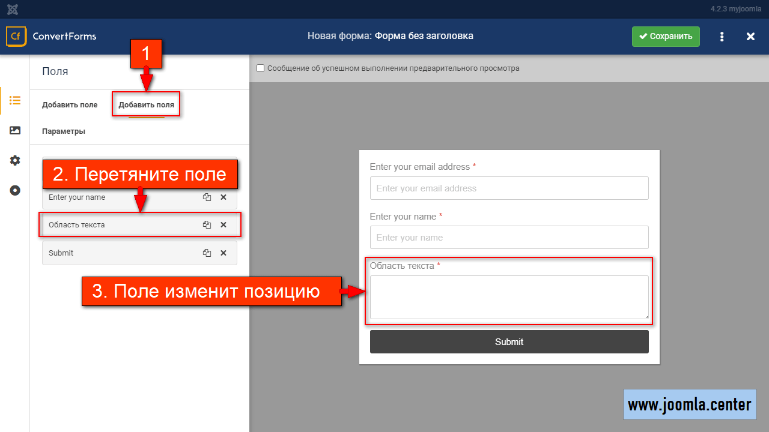The image size is (769, 432).
Task: Delete the Submit field
Action: [x=223, y=253]
